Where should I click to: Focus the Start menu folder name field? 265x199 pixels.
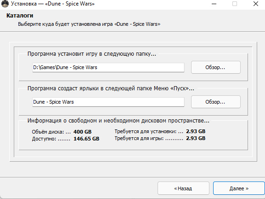coord(108,102)
